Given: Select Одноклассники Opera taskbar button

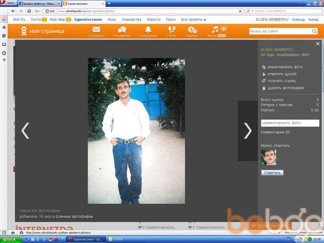Looking at the screenshot, I should [86, 239].
